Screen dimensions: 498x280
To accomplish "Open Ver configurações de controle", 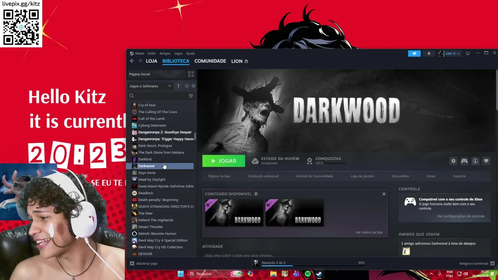I will pyautogui.click(x=461, y=216).
